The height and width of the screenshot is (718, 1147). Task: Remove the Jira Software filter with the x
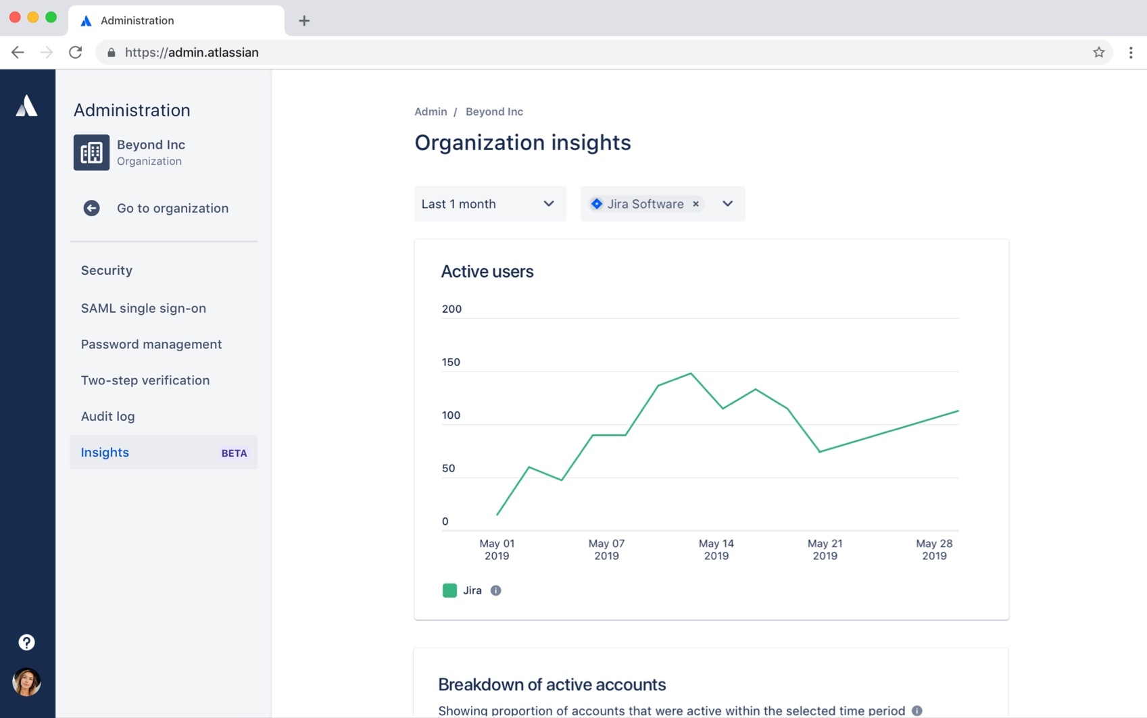(695, 204)
